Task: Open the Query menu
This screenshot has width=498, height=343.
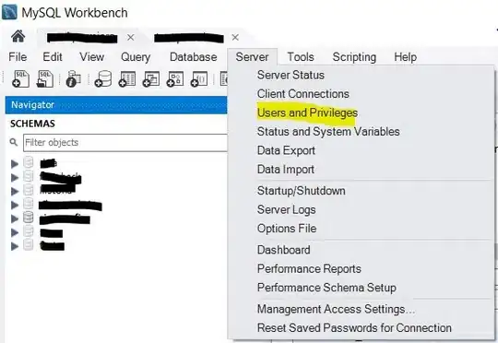Action: (136, 57)
